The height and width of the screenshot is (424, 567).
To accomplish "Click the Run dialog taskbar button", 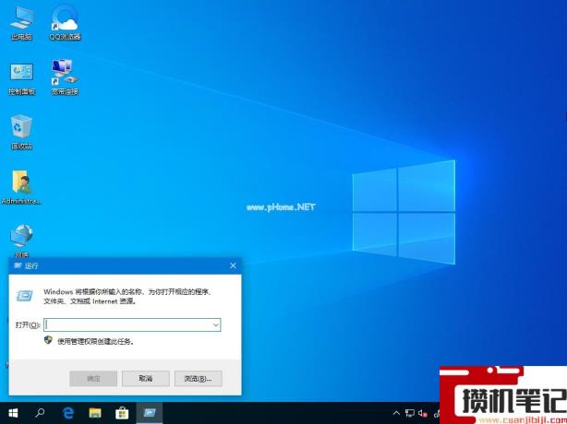I will click(150, 413).
